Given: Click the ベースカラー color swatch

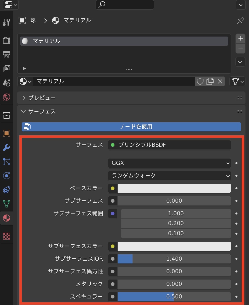Looking at the screenshot, I should [x=174, y=188].
